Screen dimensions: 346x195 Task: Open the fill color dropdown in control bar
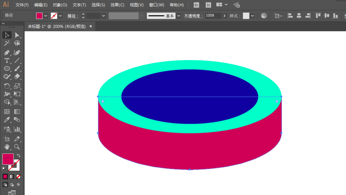tap(46, 16)
